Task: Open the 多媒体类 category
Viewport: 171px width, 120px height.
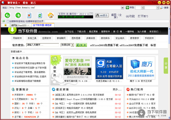Action: pyautogui.click(x=91, y=38)
